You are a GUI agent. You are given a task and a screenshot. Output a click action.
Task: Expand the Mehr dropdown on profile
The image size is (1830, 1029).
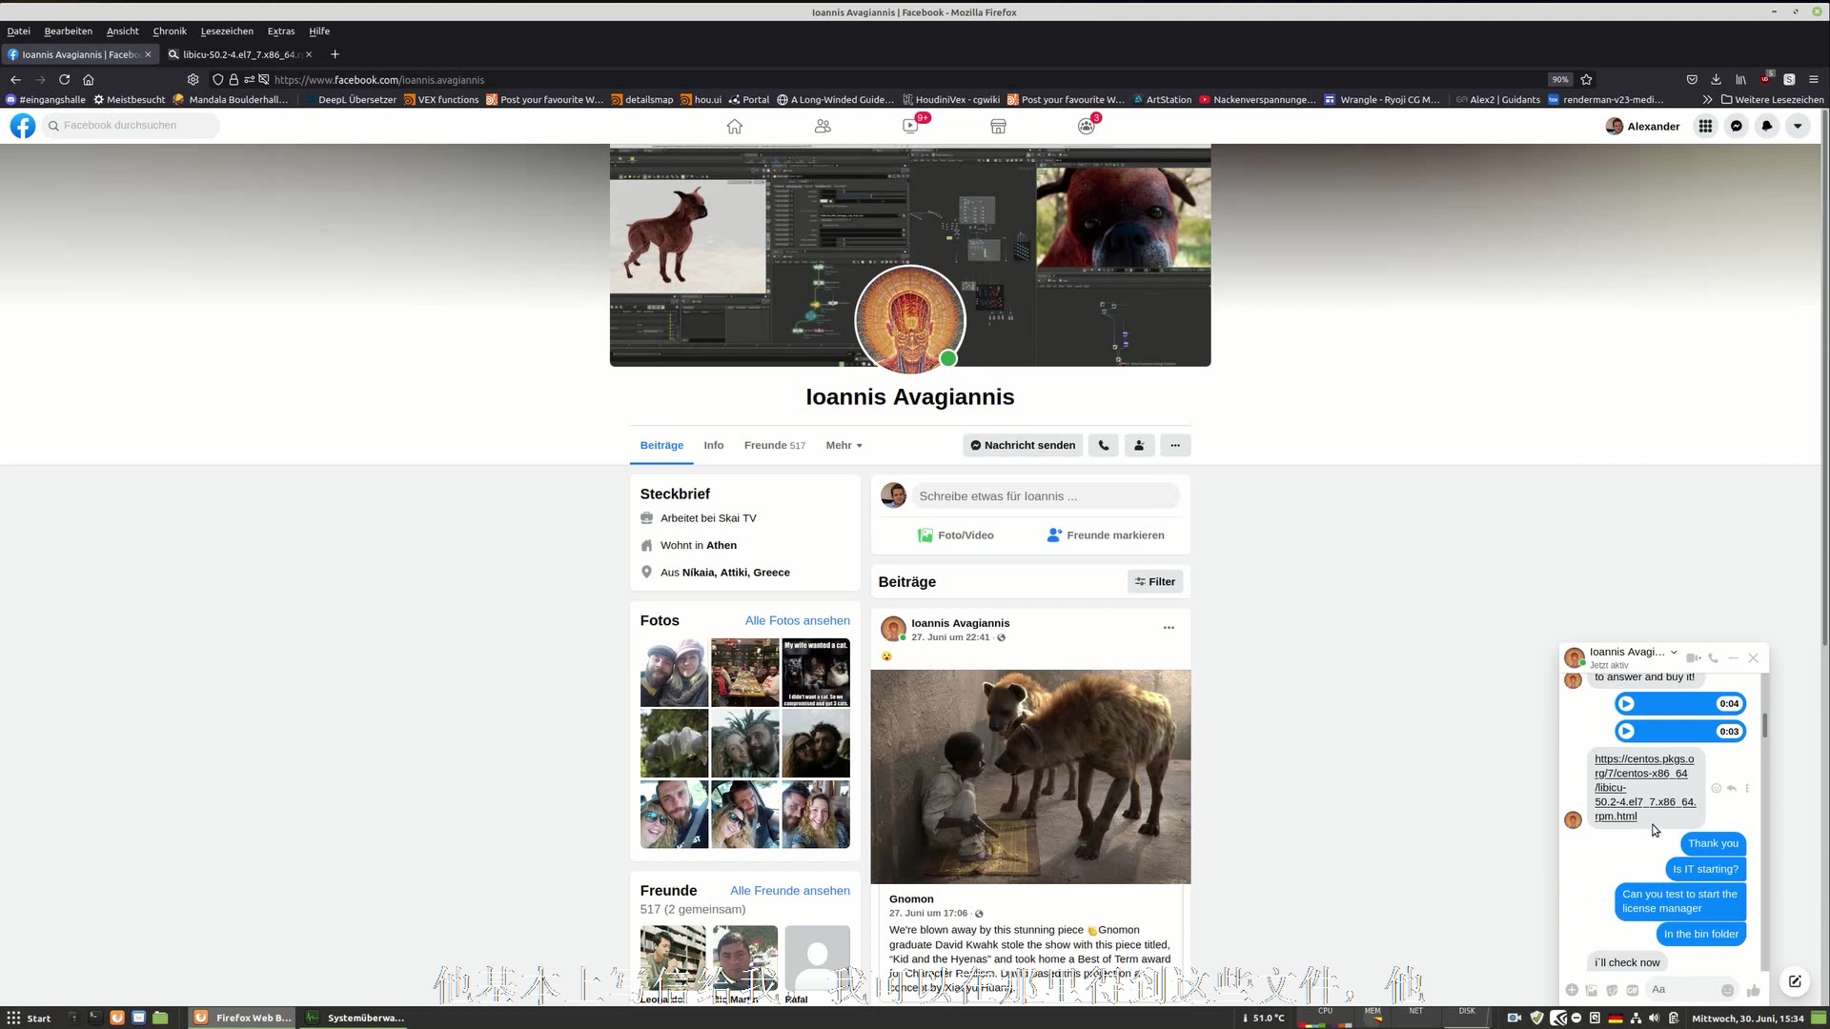[x=844, y=445]
